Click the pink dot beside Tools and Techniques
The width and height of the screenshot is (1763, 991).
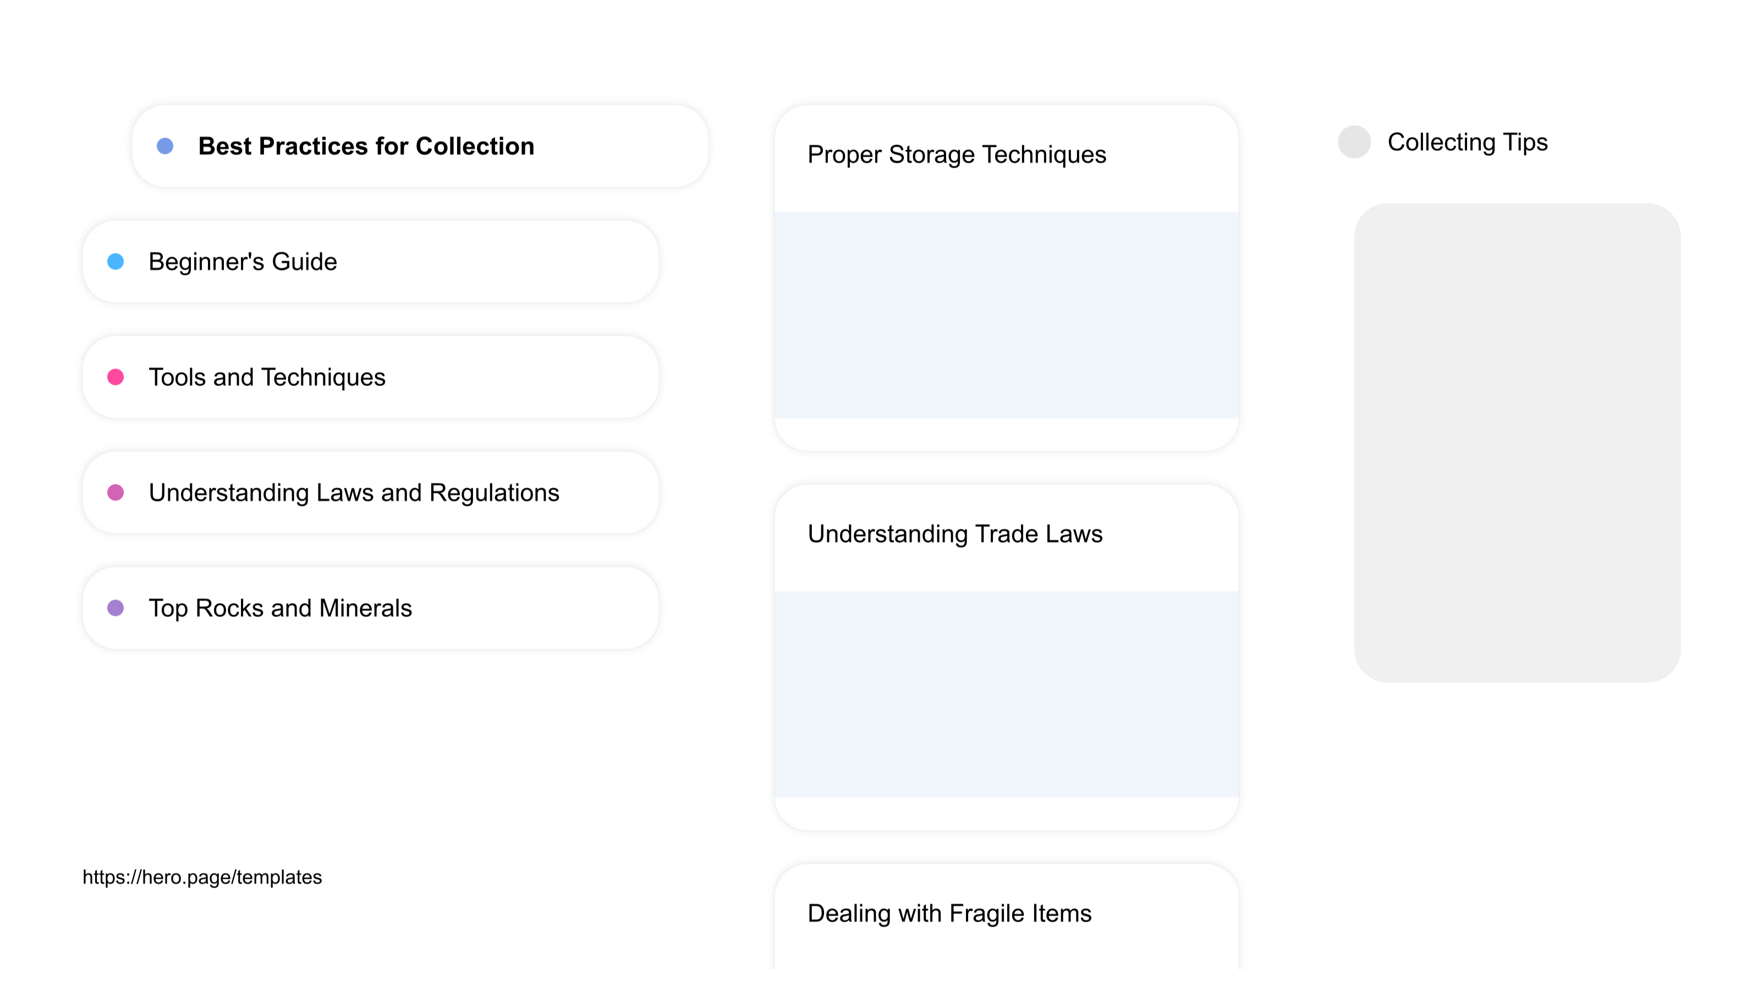pyautogui.click(x=116, y=377)
